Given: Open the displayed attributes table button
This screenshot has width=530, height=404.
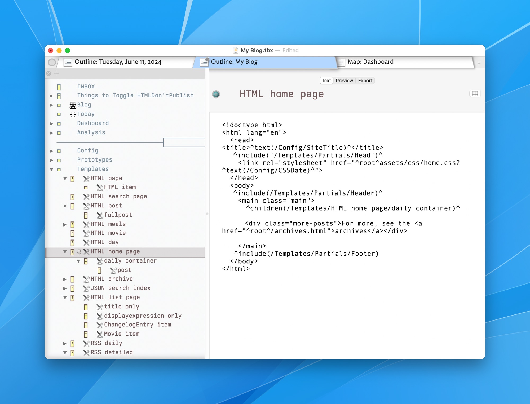Looking at the screenshot, I should [x=475, y=94].
